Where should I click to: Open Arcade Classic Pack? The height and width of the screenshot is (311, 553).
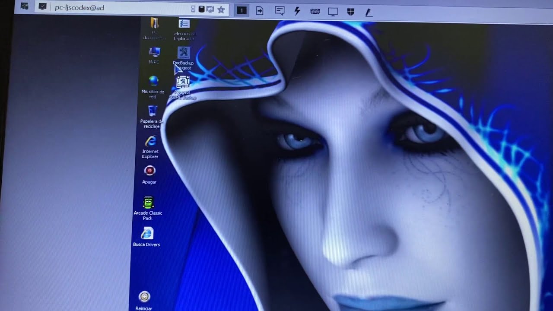(x=148, y=202)
